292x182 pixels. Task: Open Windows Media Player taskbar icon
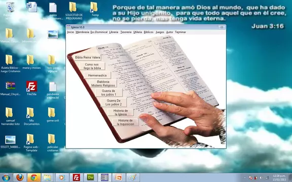point(61,177)
